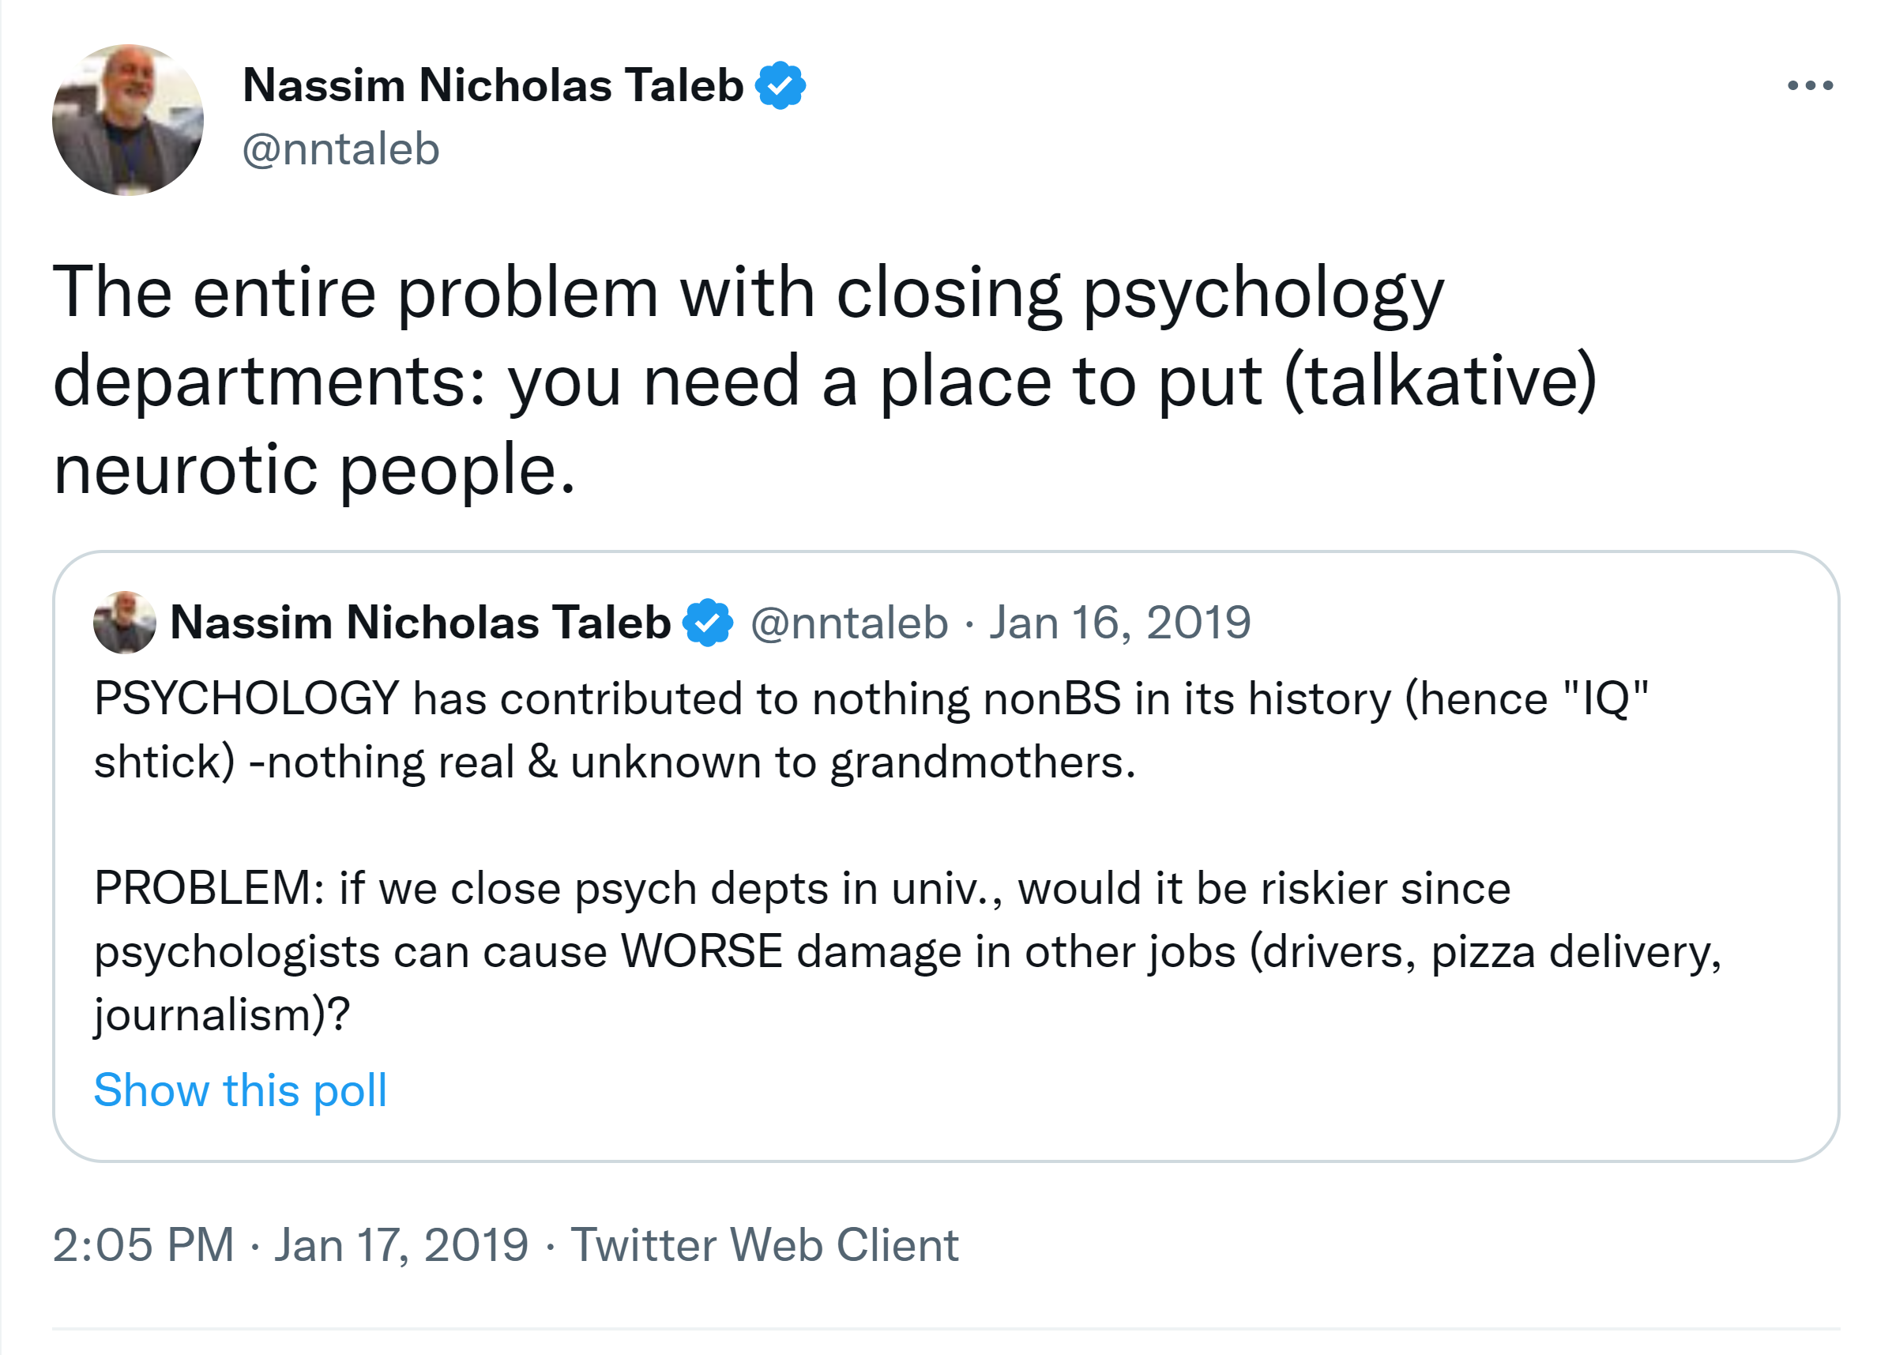
Task: Click the Twitter Web Client source label
Action: click(x=764, y=1245)
